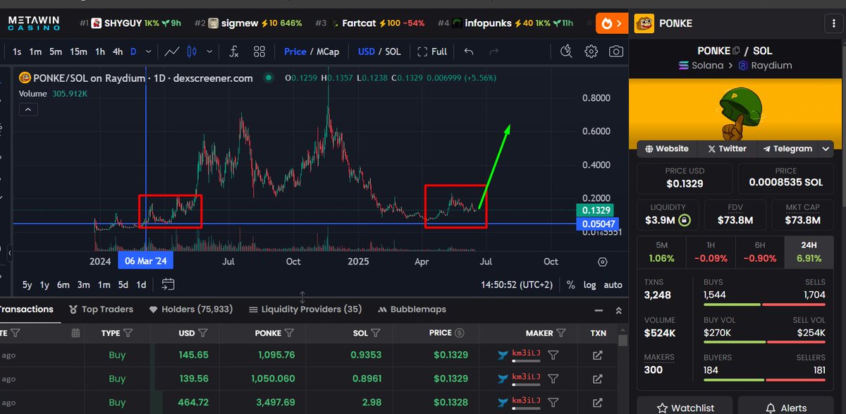846x414 pixels.
Task: Minimize the transactions panel
Action: point(600,310)
